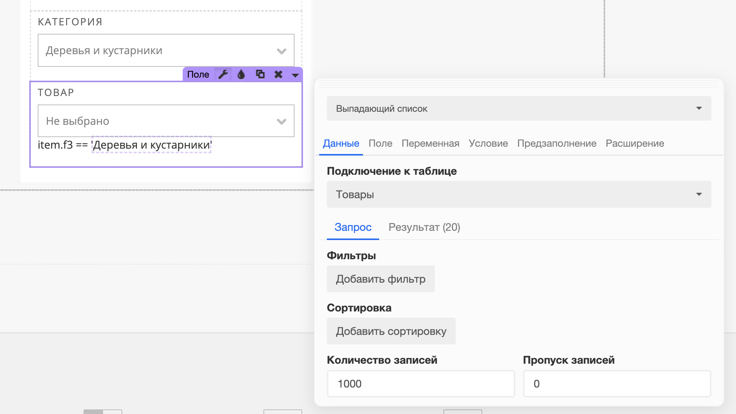Screen dimensions: 736x414
Task: Click the 'Фильтры' heading
Action: click(x=351, y=256)
